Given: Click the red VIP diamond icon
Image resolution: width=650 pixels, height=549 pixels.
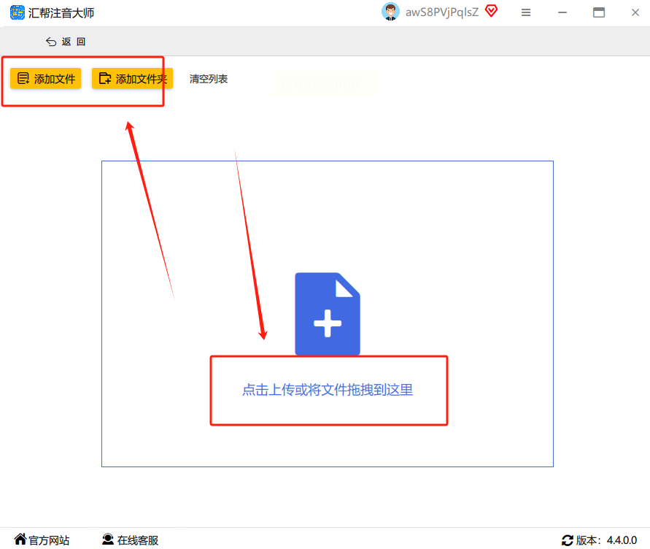Looking at the screenshot, I should click(491, 11).
